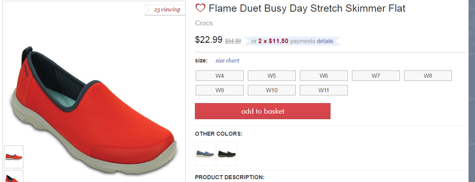The width and height of the screenshot is (475, 182).
Task: Switch to the black shoe color swatch
Action: pyautogui.click(x=227, y=153)
